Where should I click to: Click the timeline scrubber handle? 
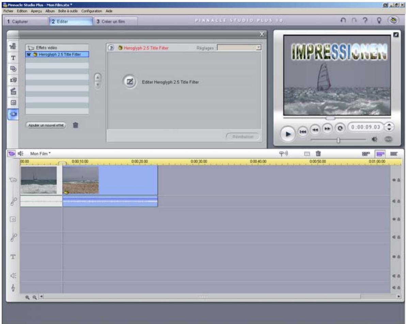click(x=62, y=163)
